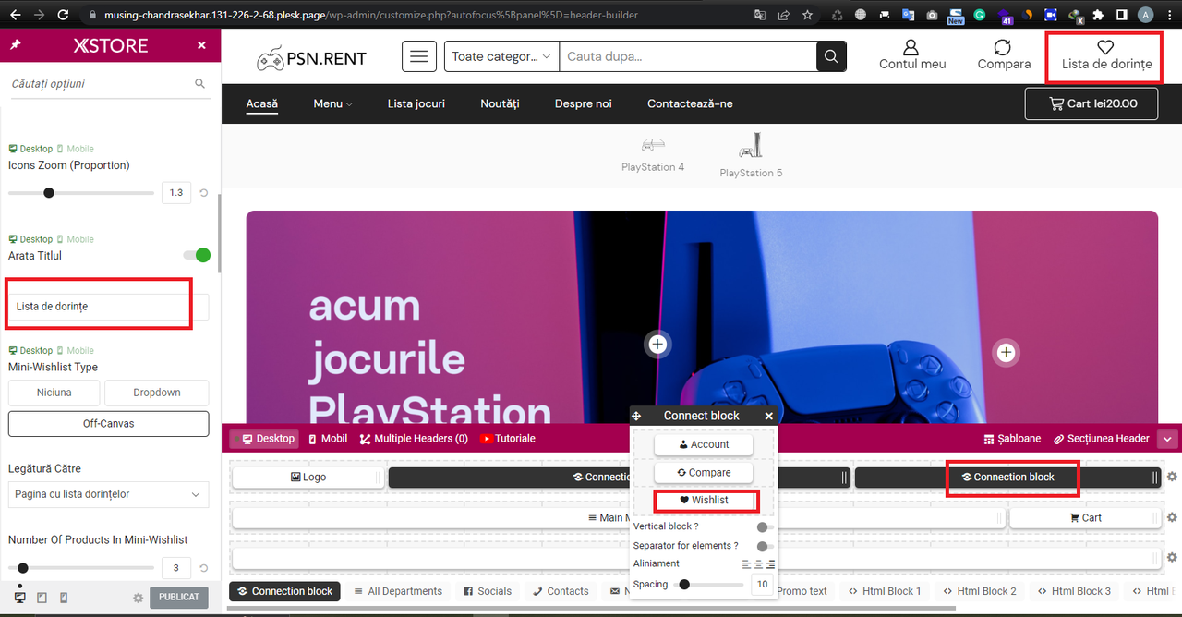
Task: Toggle Arata Titlul switch
Action: pos(197,255)
